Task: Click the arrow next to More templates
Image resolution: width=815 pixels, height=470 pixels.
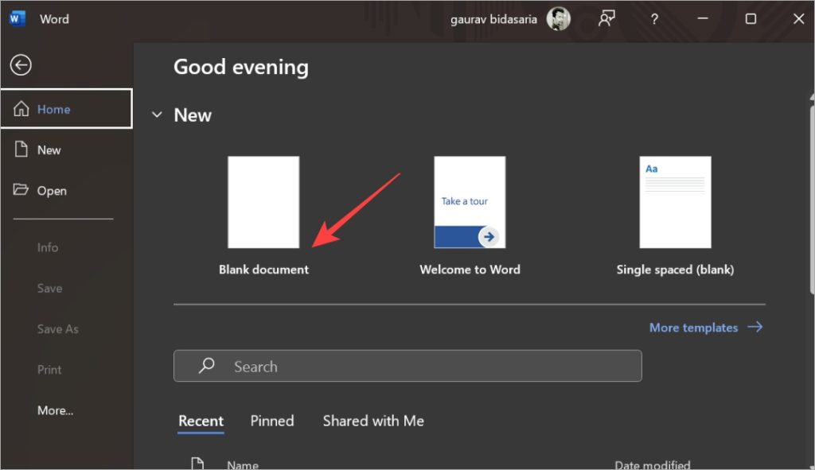Action: click(x=755, y=327)
